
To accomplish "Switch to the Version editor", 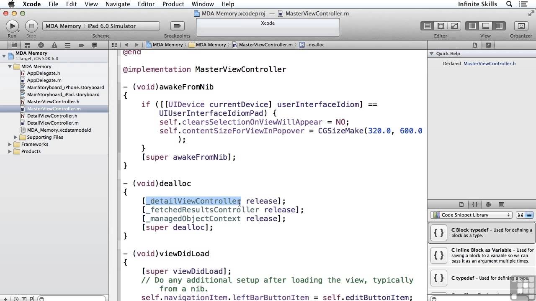I will point(454,26).
